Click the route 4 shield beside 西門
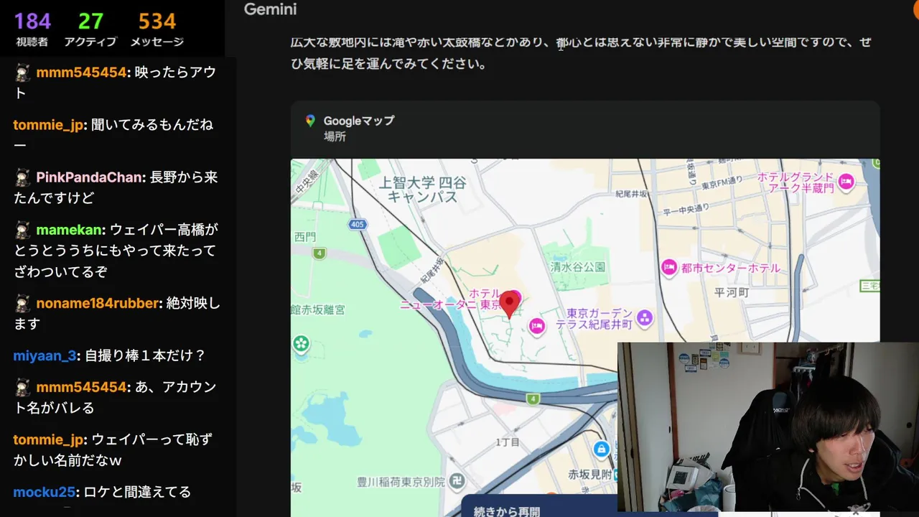The width and height of the screenshot is (919, 517). click(319, 253)
